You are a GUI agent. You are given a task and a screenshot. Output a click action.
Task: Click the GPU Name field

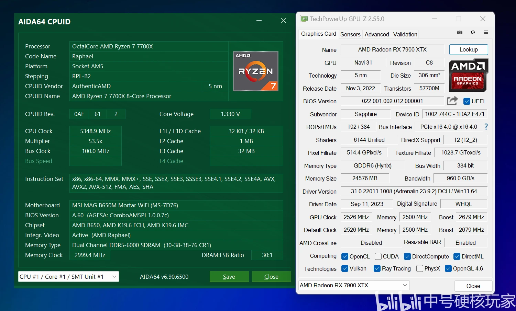pos(392,49)
